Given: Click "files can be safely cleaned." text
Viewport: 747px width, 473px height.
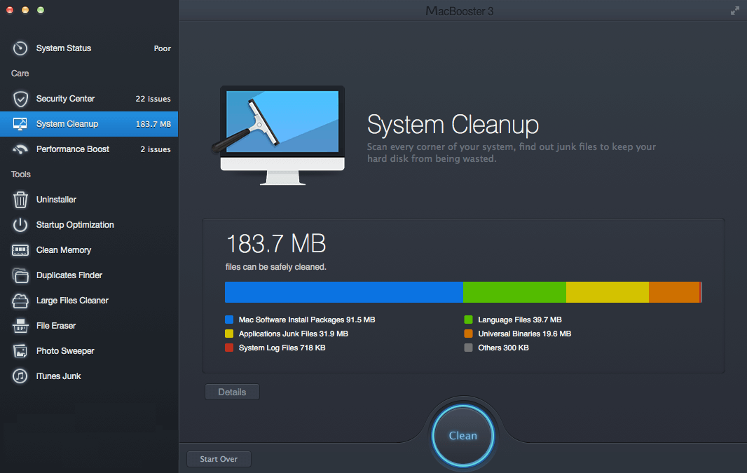Looking at the screenshot, I should click(x=276, y=267).
